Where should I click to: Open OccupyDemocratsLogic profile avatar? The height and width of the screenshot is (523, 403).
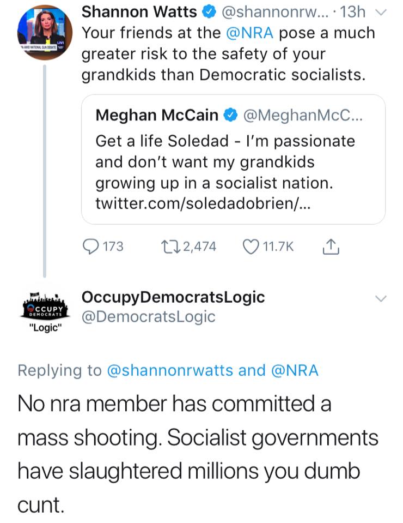coord(45,310)
